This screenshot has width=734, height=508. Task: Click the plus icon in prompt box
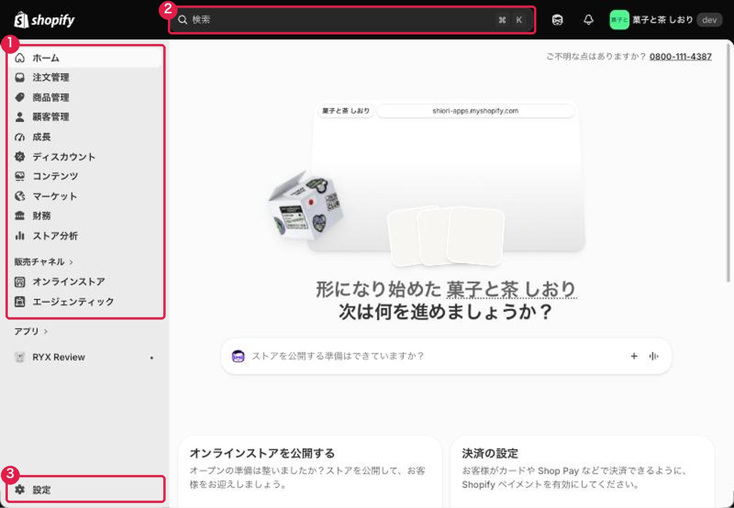[634, 356]
